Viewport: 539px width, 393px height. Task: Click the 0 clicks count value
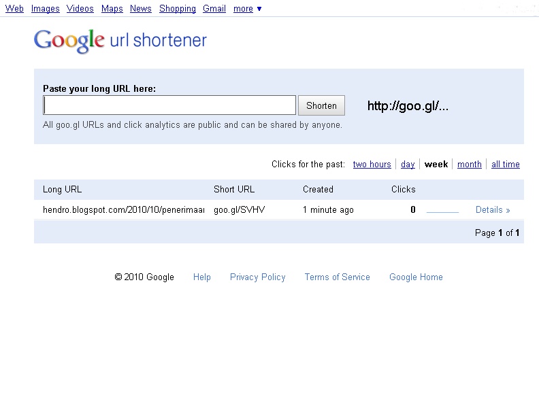413,209
